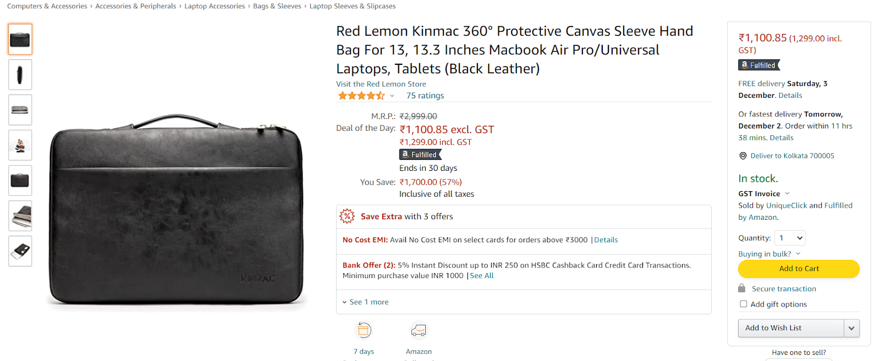The width and height of the screenshot is (880, 361).
Task: Visit the Red Lemon Store link
Action: [x=381, y=84]
